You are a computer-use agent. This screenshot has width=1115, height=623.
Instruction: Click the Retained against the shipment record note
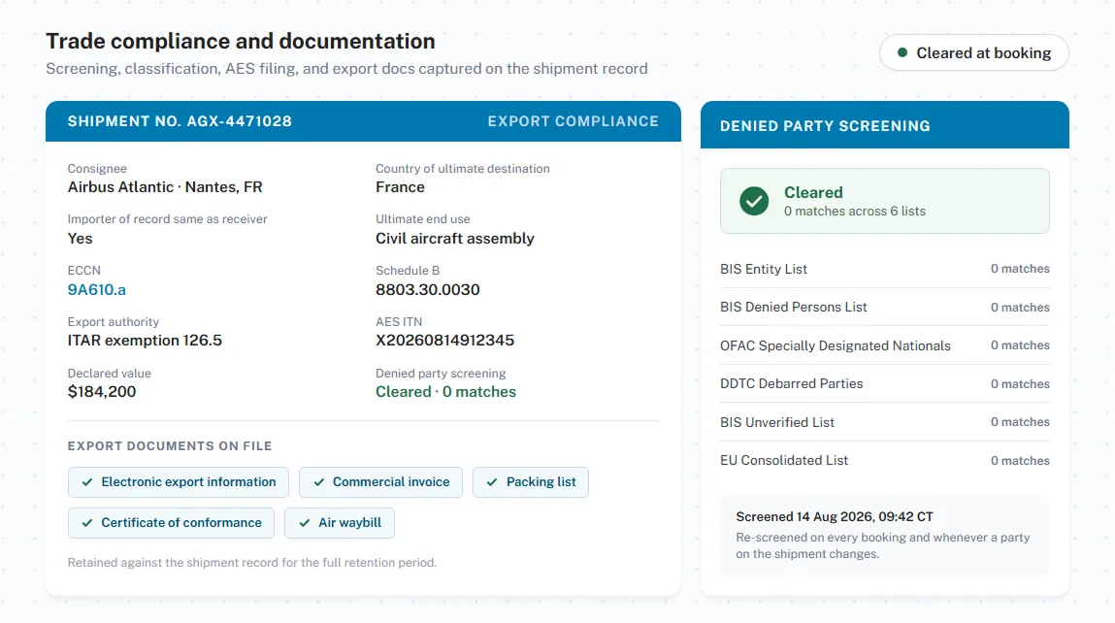point(252,563)
